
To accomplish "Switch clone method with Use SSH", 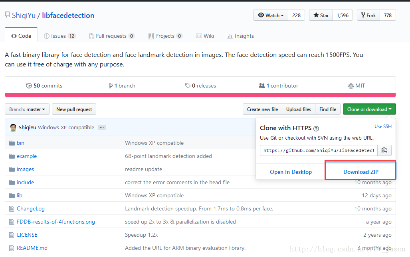I will click(x=383, y=127).
